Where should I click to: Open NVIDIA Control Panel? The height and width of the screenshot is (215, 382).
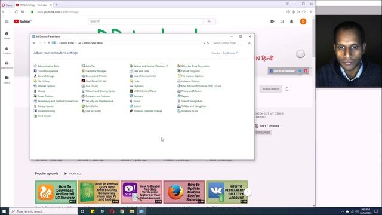tap(143, 91)
